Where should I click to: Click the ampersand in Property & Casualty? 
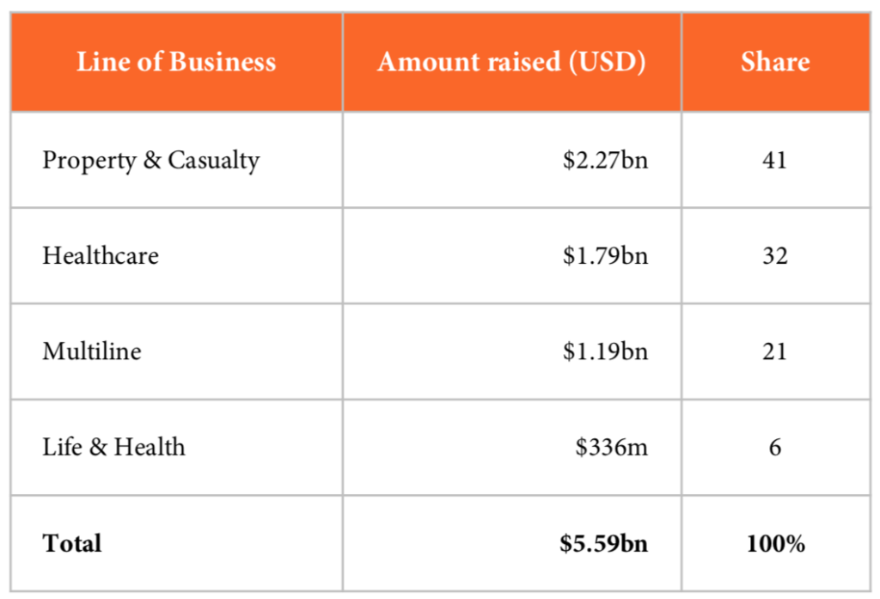pyautogui.click(x=152, y=161)
